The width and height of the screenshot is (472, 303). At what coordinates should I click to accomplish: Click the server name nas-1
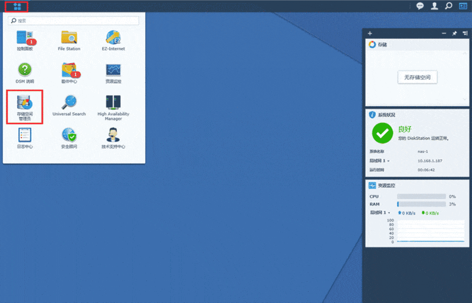(422, 151)
